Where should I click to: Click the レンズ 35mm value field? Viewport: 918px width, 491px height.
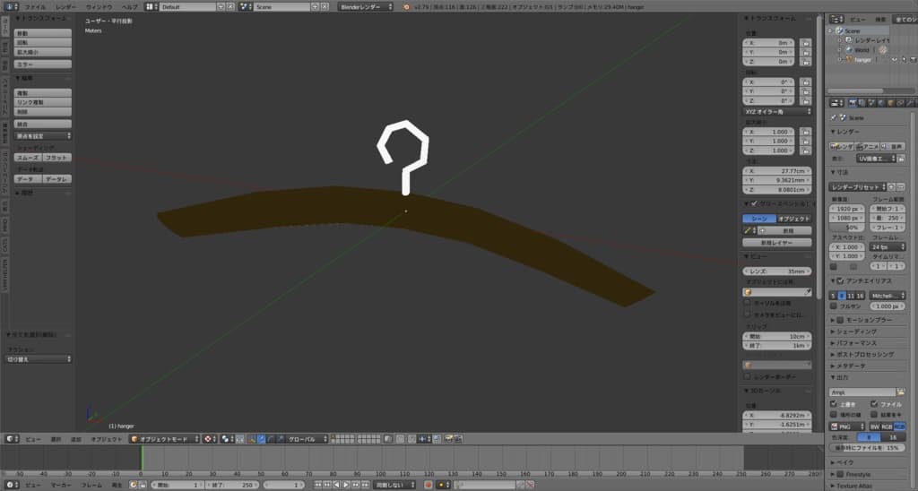[777, 270]
